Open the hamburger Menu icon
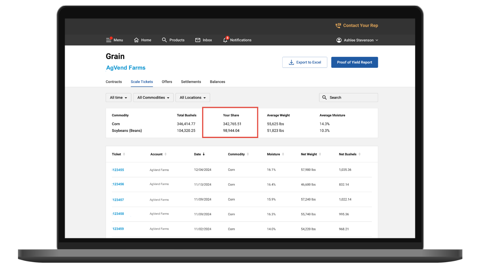This screenshot has width=490, height=276. click(109, 40)
